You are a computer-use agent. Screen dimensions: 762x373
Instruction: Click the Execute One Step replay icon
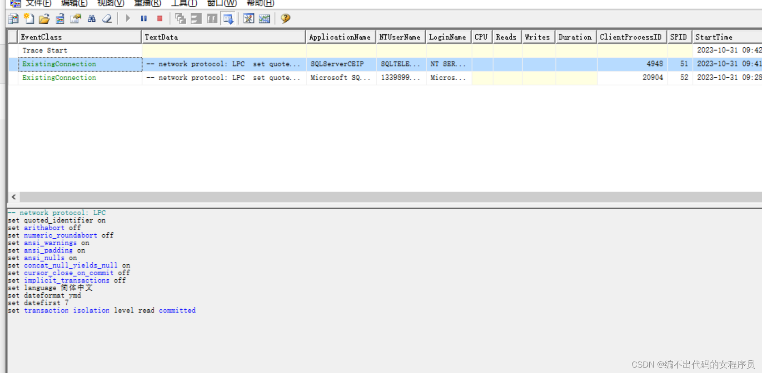point(180,19)
